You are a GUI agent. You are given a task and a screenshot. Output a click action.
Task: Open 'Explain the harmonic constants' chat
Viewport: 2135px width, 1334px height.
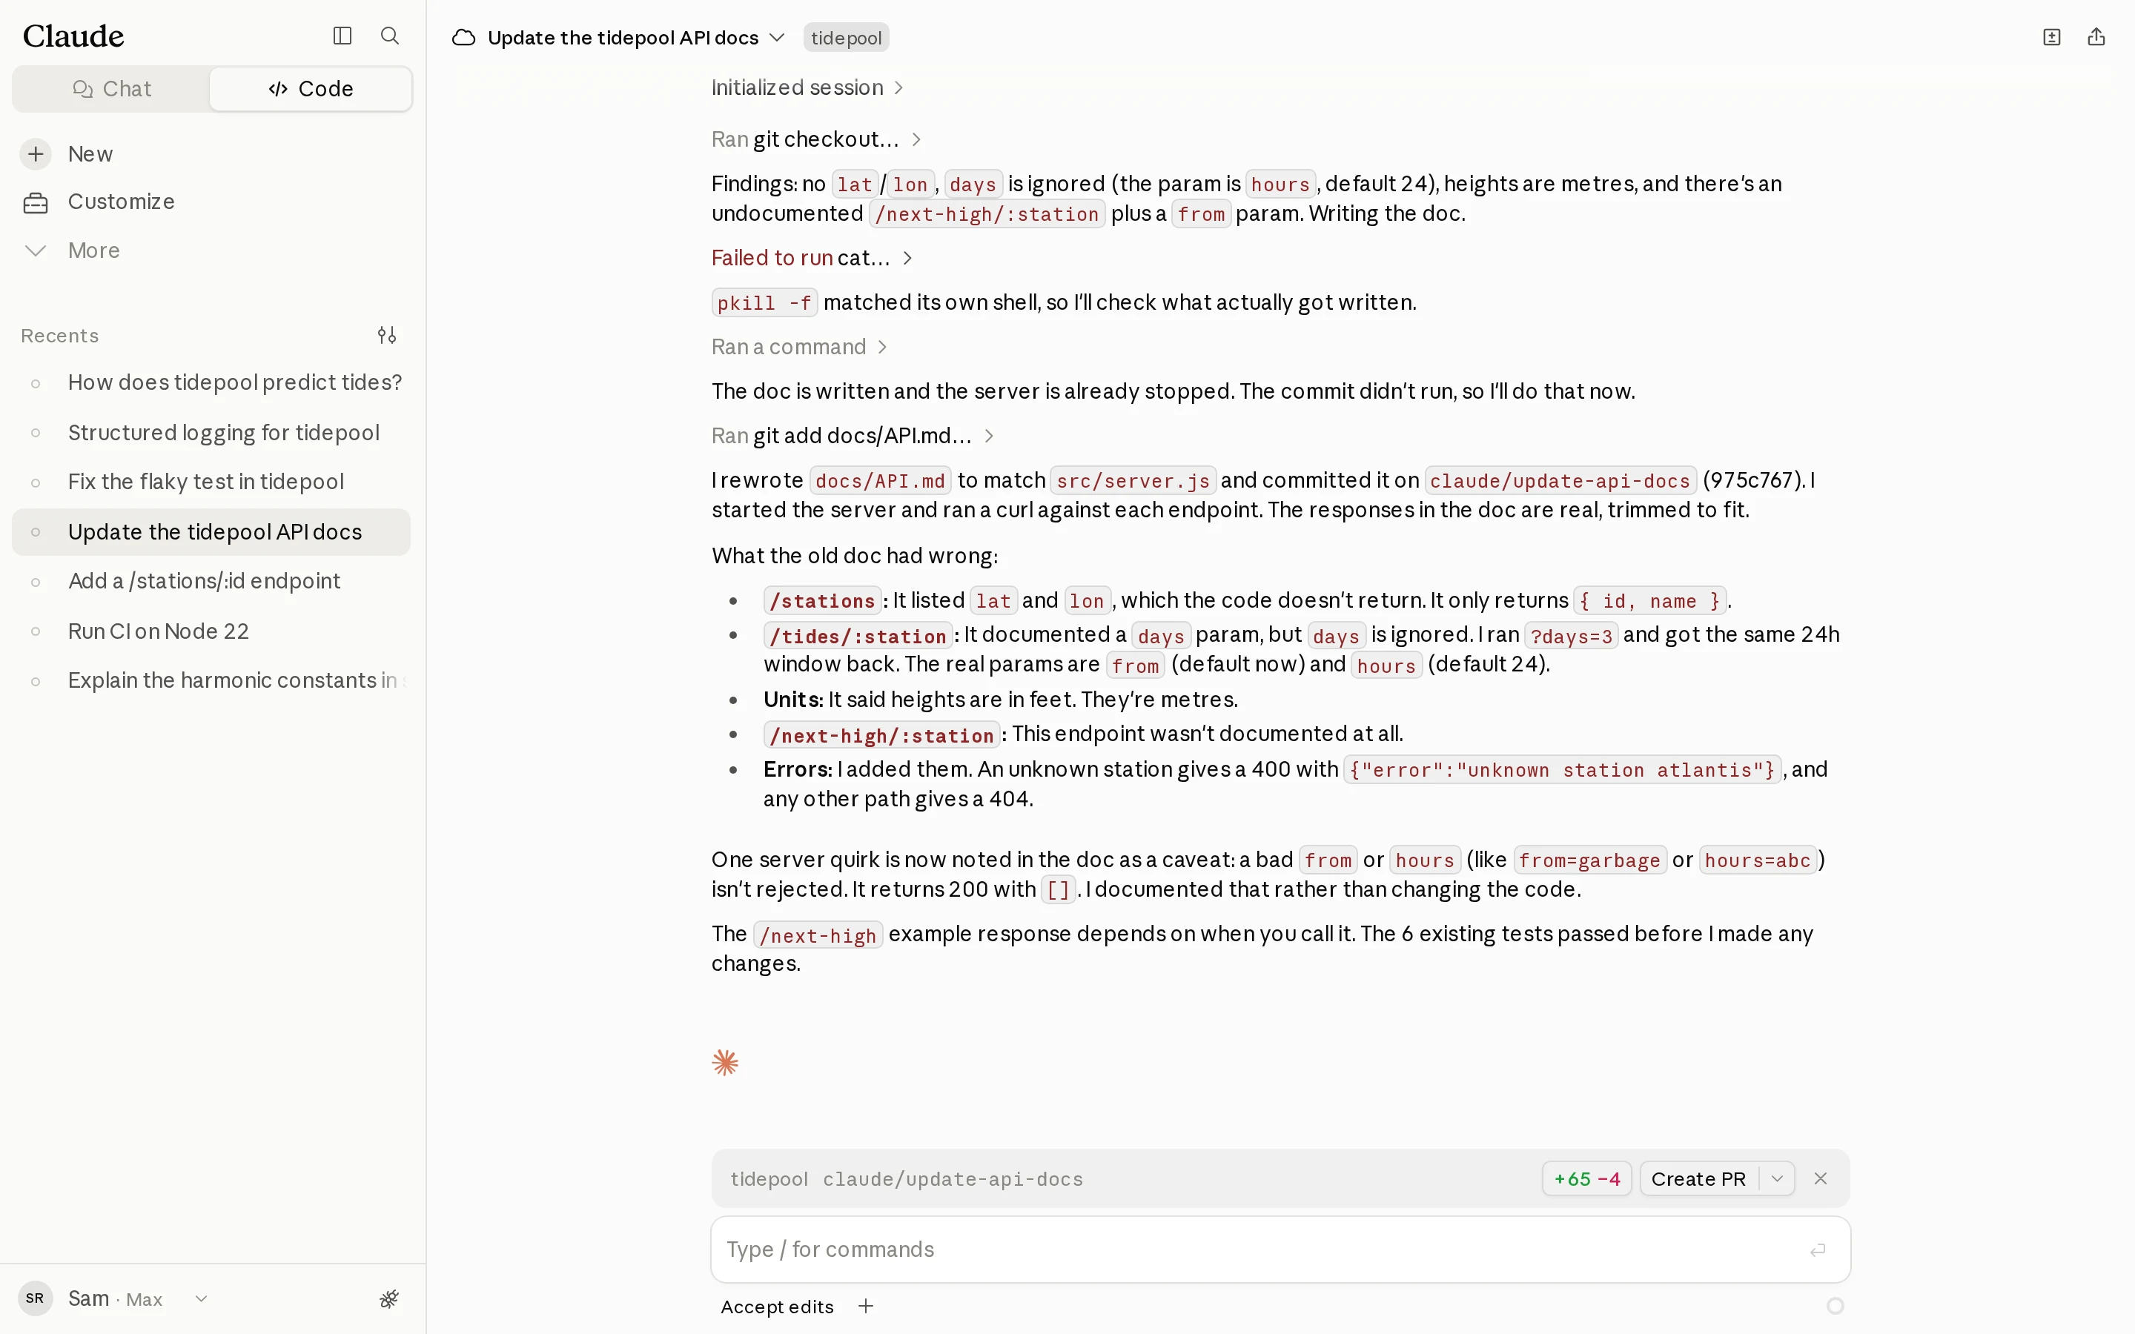(212, 681)
